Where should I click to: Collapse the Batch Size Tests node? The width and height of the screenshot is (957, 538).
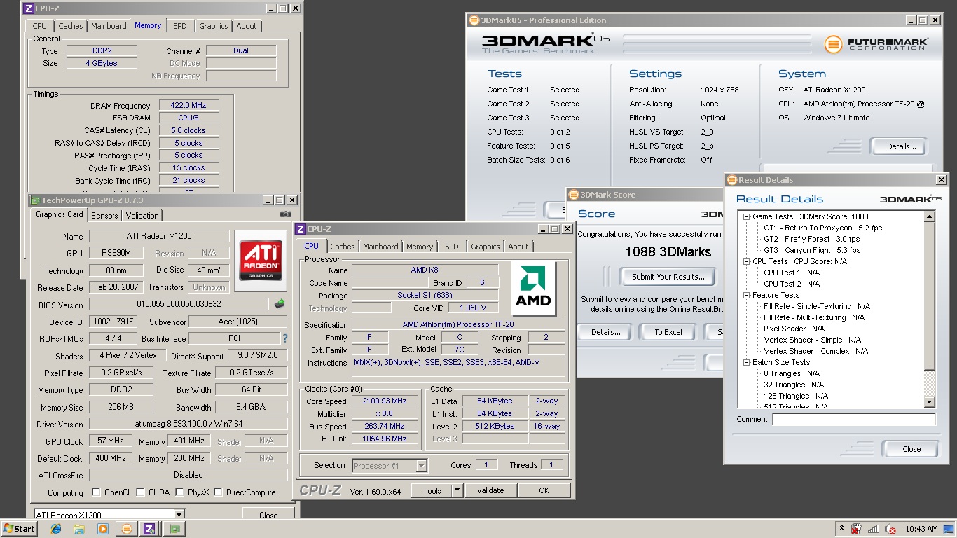pyautogui.click(x=746, y=362)
